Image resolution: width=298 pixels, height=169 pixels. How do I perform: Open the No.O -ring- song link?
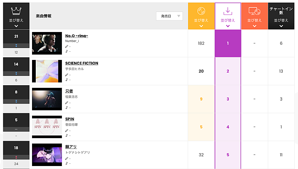click(76, 36)
